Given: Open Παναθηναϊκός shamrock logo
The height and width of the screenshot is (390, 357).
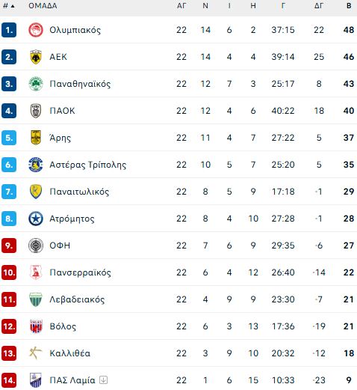Looking at the screenshot, I should (36, 84).
